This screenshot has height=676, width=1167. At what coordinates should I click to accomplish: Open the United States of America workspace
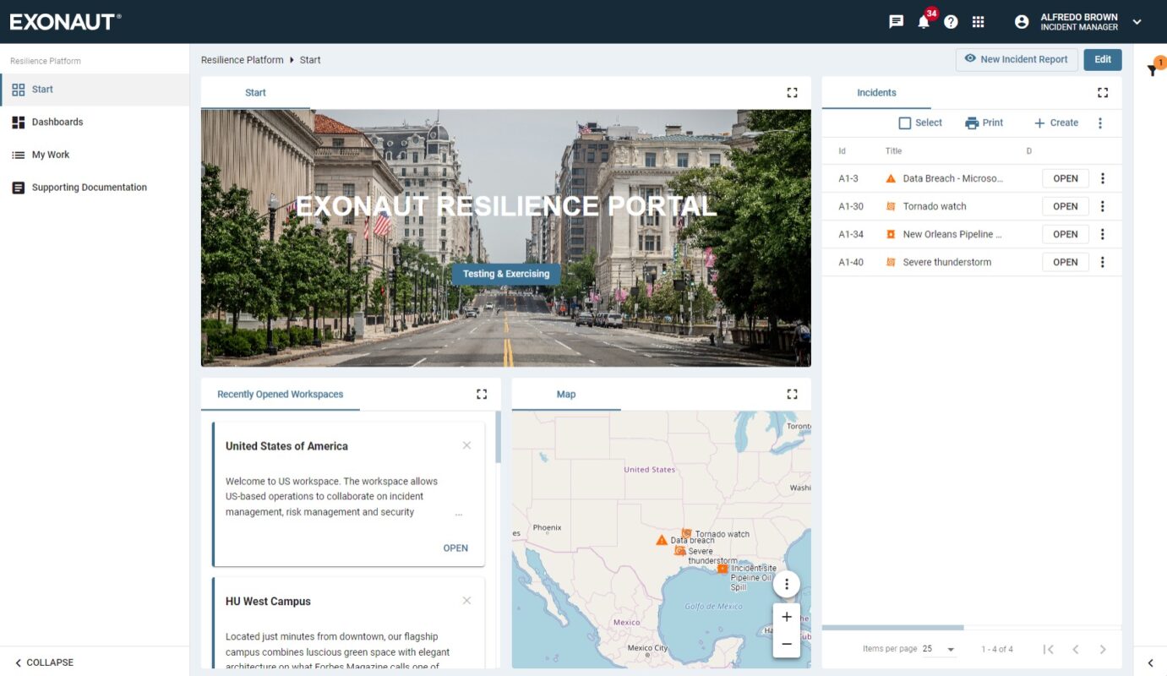[455, 548]
